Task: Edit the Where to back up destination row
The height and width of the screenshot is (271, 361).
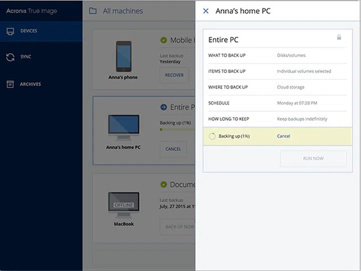Action: point(275,87)
